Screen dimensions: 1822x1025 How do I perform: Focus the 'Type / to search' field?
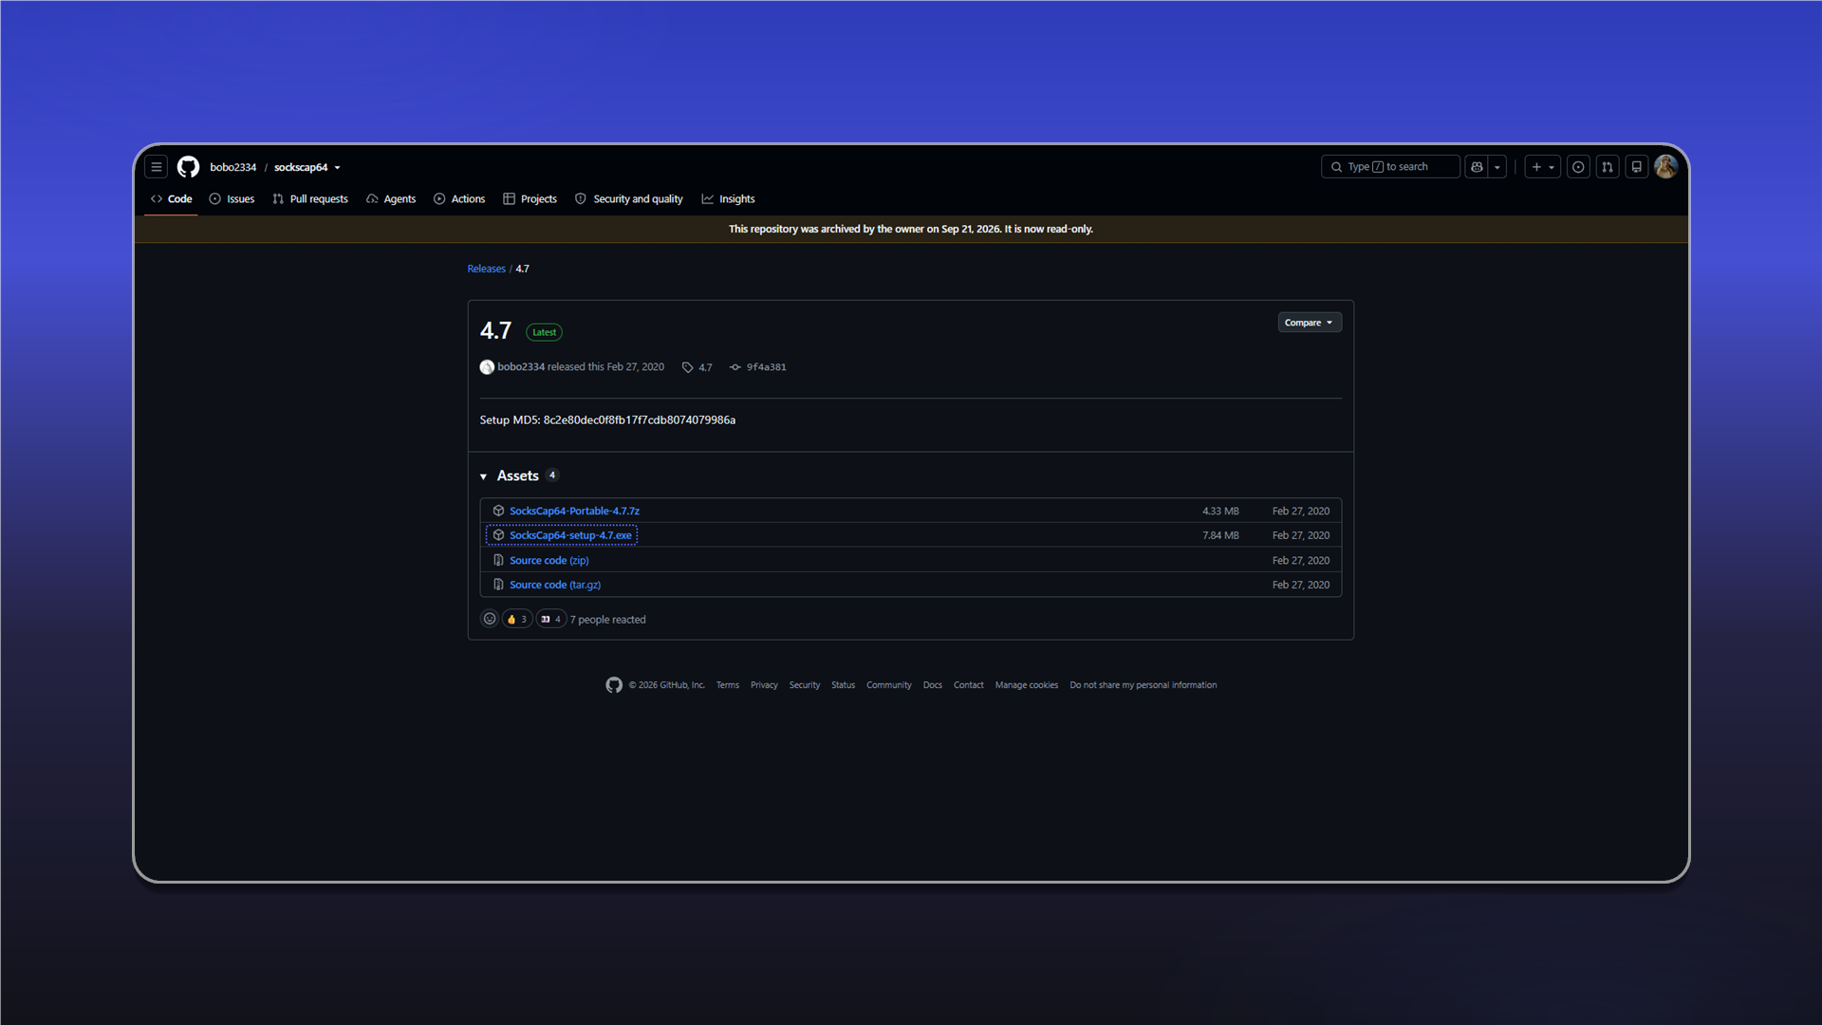click(x=1390, y=167)
